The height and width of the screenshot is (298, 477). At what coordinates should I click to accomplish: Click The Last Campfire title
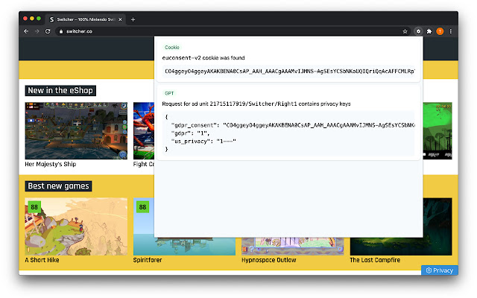point(375,260)
